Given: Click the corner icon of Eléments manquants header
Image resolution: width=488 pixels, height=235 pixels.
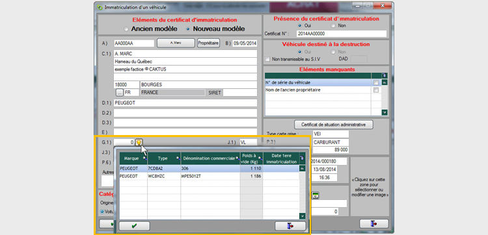Looking at the screenshot, I should (385, 75).
